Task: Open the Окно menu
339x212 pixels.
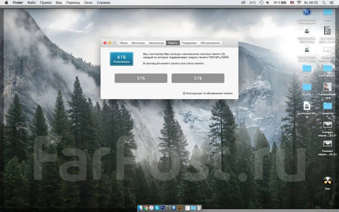Action: (x=88, y=3)
